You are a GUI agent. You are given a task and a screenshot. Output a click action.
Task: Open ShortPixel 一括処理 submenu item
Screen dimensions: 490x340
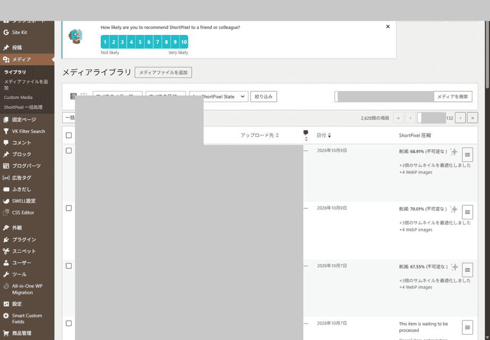pyautogui.click(x=23, y=107)
